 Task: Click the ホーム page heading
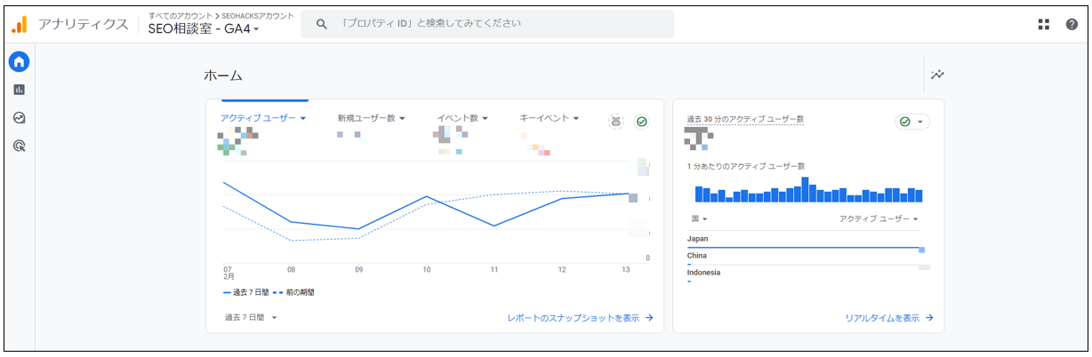[x=223, y=76]
